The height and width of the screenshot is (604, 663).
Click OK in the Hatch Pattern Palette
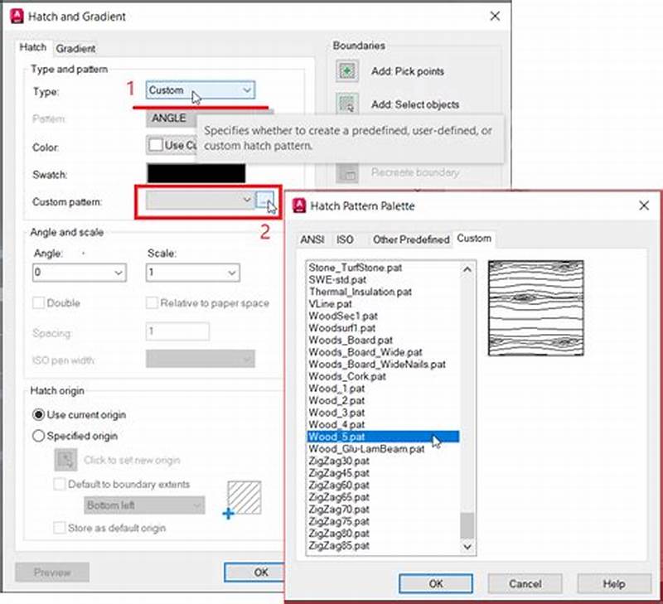click(x=435, y=583)
